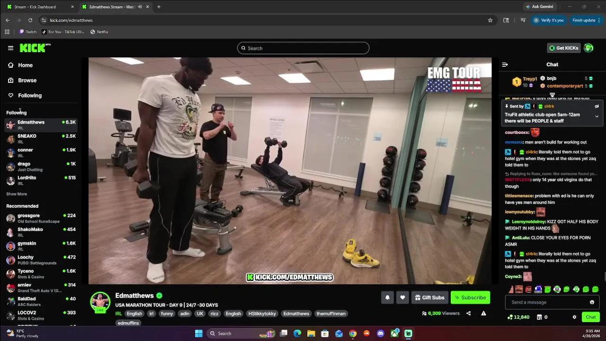606x341 pixels.
Task: Bookmark this page with the star icon
Action: click(490, 20)
